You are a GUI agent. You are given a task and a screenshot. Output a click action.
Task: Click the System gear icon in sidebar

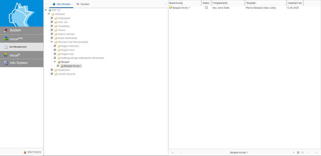point(6,30)
